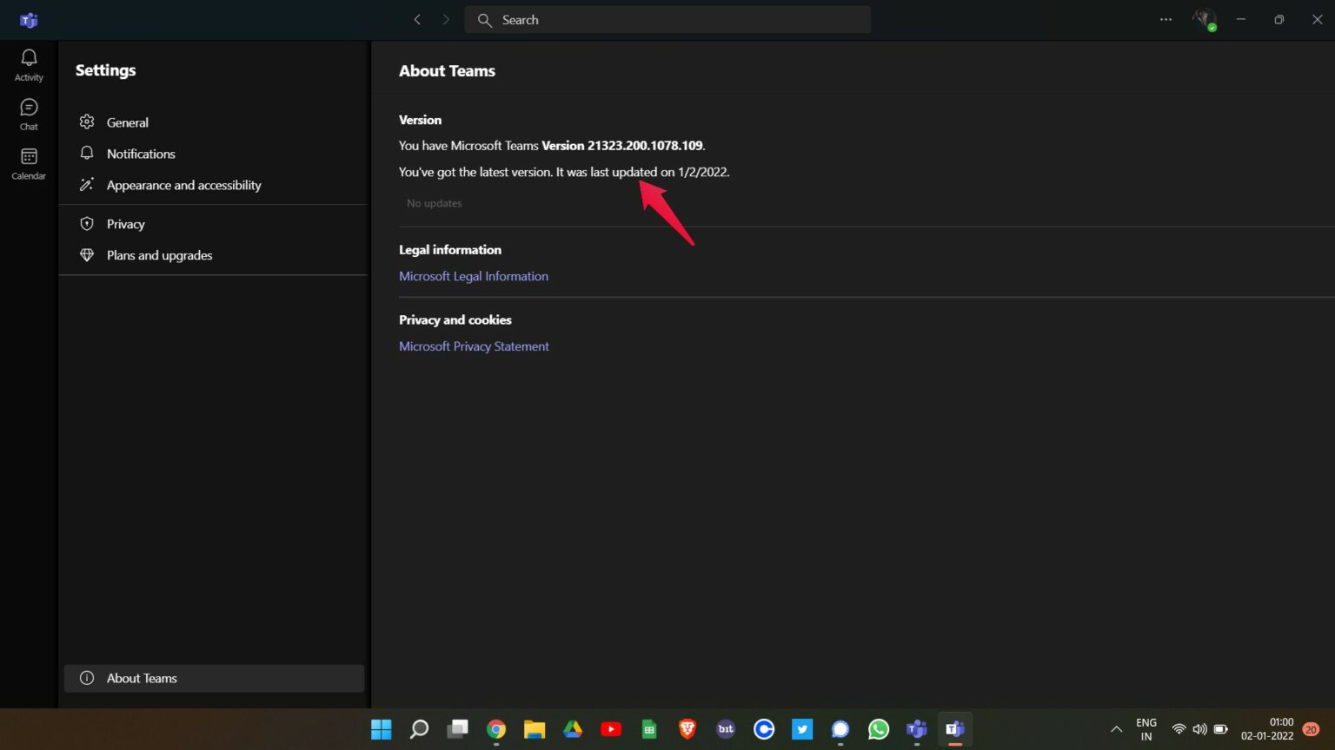Image resolution: width=1335 pixels, height=750 pixels.
Task: Open WhatsApp from the taskbar
Action: coord(878,729)
